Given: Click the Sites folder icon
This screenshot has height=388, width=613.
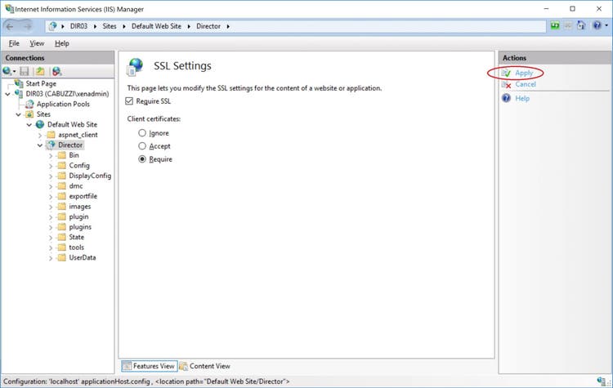Looking at the screenshot, I should coord(29,114).
